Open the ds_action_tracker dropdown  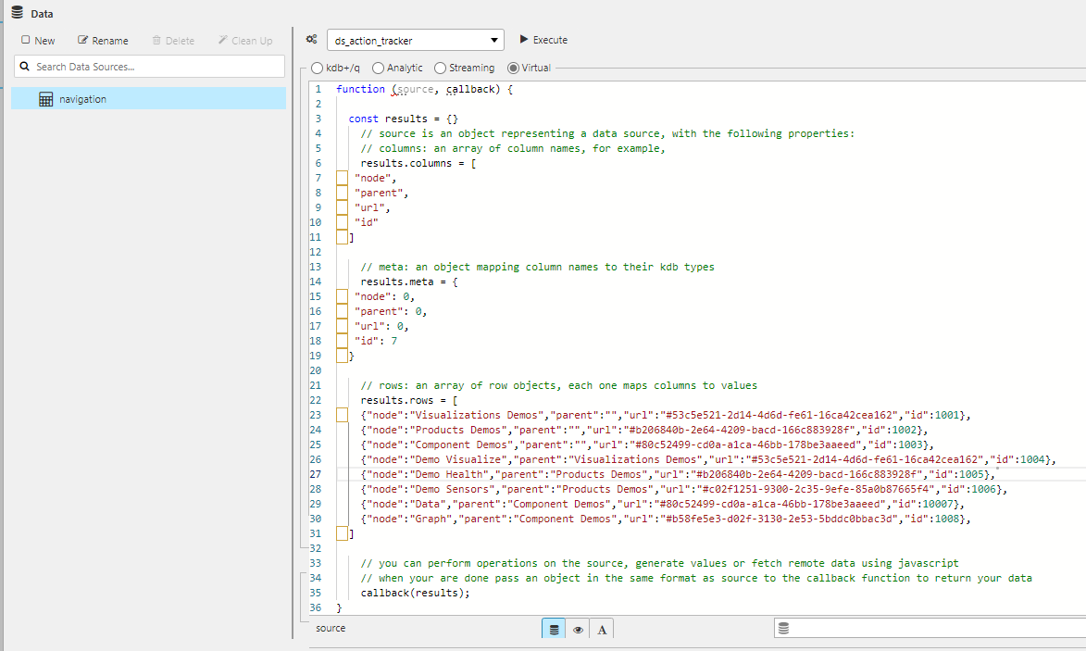coord(493,40)
